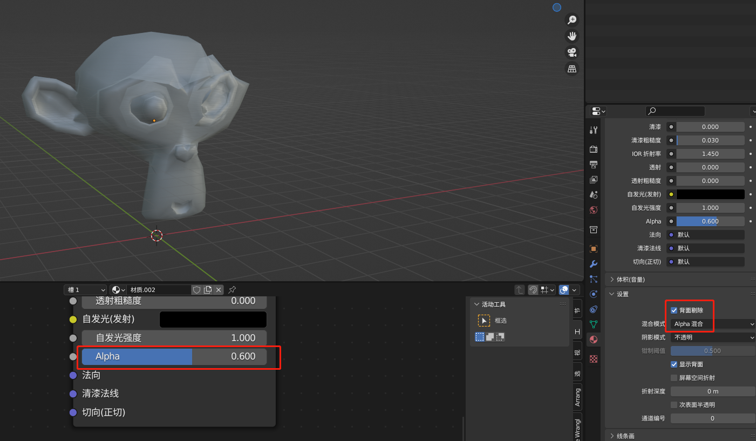Image resolution: width=756 pixels, height=441 pixels.
Task: Open the 槽 1 material slot dropdown
Action: tap(85, 290)
